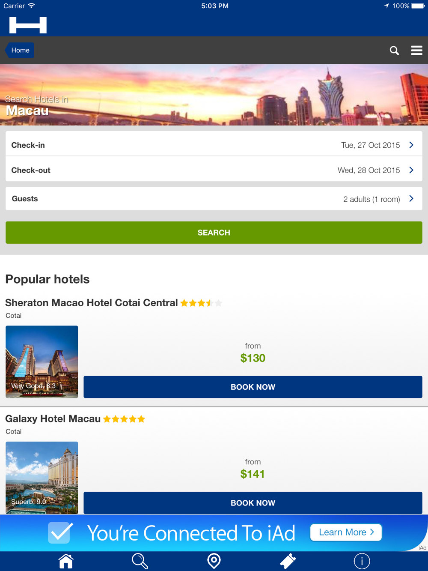This screenshot has width=428, height=571.
Task: Book now the Galaxy Hotel Macau
Action: [x=253, y=503]
